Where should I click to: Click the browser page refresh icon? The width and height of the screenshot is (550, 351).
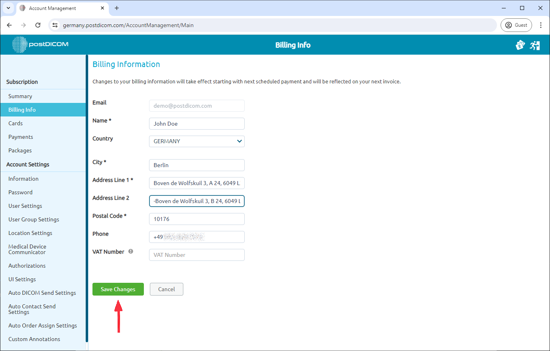click(x=38, y=25)
